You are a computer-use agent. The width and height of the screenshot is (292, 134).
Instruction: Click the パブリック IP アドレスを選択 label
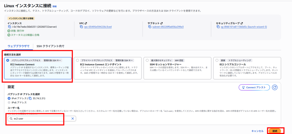[23, 94]
